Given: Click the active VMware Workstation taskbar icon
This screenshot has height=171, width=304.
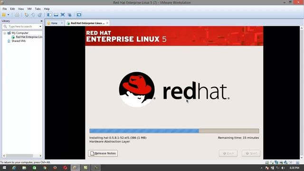Looking at the screenshot, I should pyautogui.click(x=75, y=168).
